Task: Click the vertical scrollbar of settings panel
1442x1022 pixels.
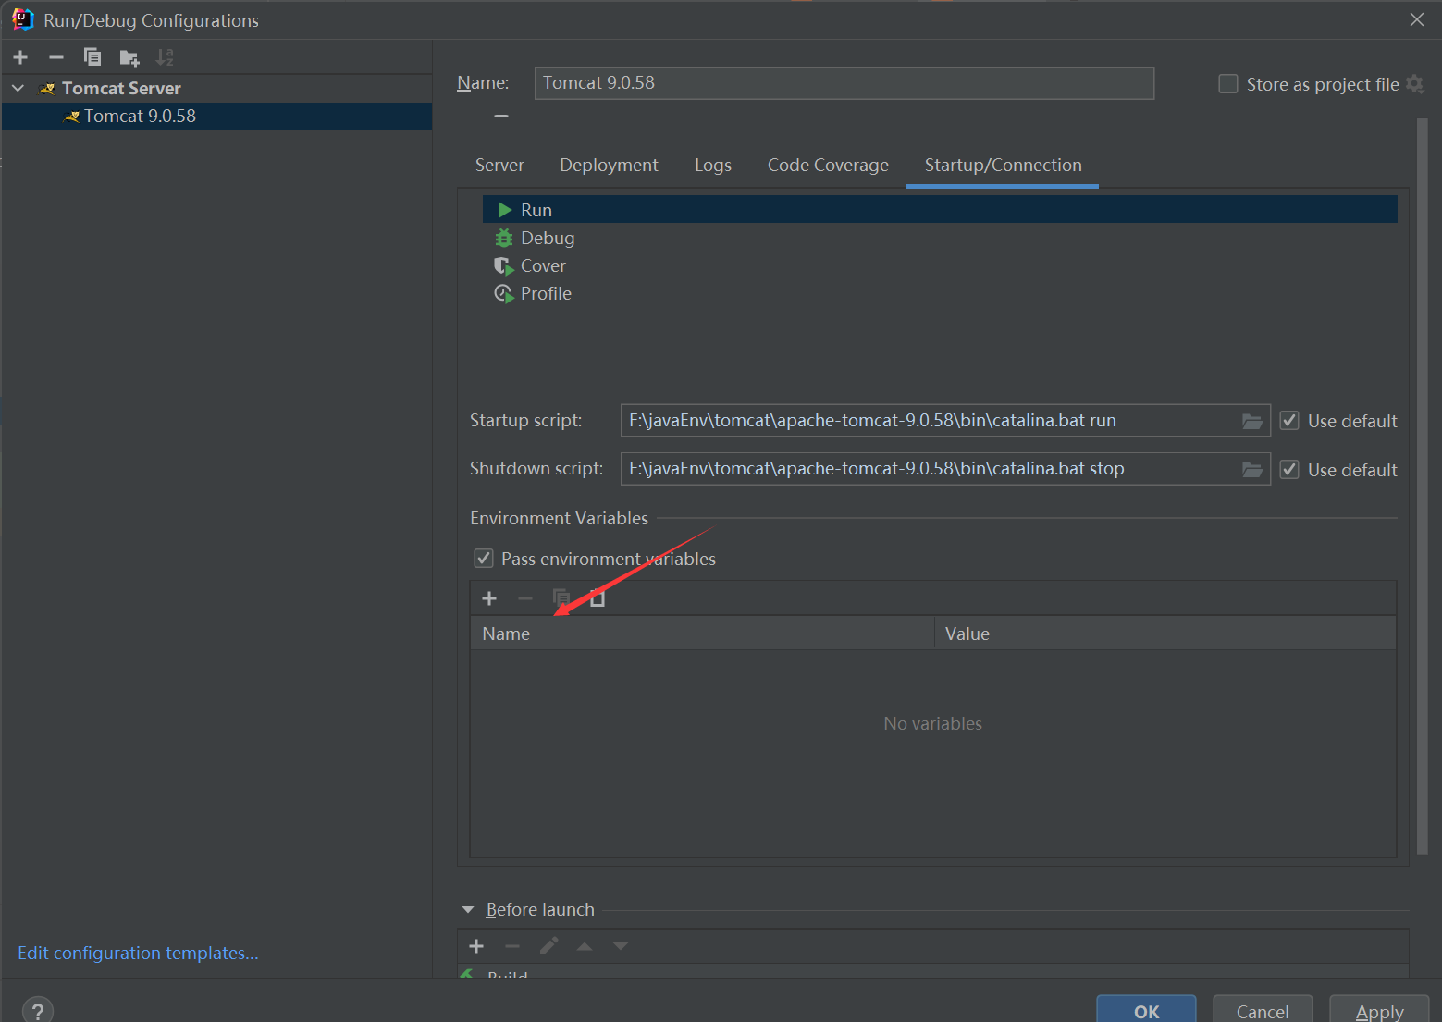Action: tap(1423, 486)
